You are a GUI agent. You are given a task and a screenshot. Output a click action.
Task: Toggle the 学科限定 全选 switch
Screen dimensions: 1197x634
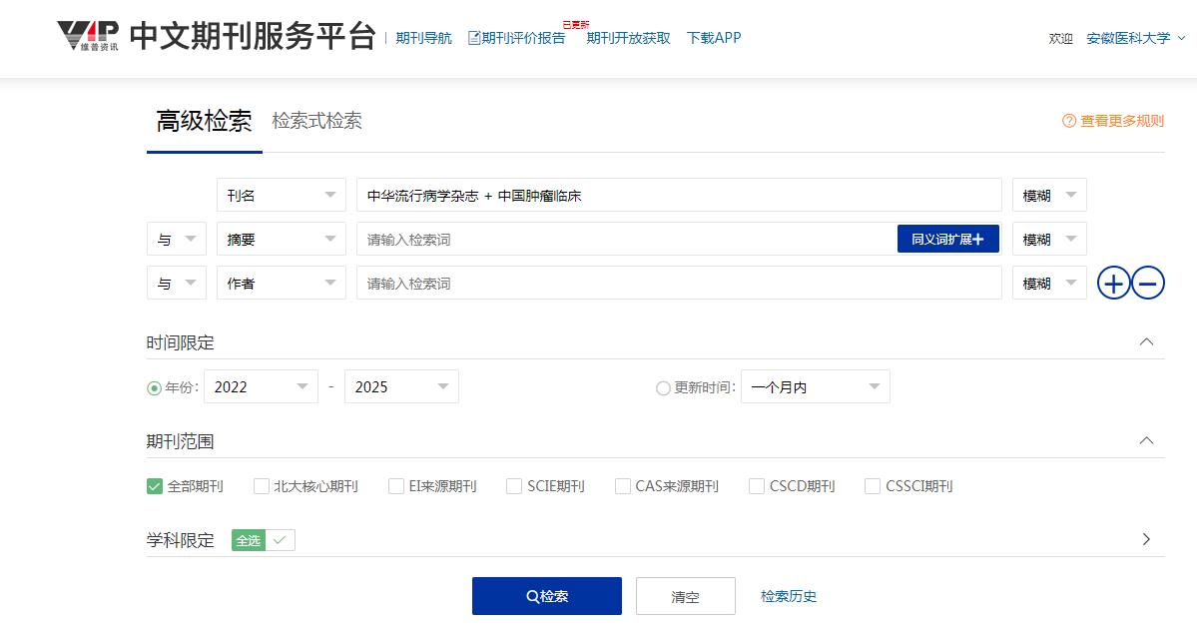coord(264,540)
